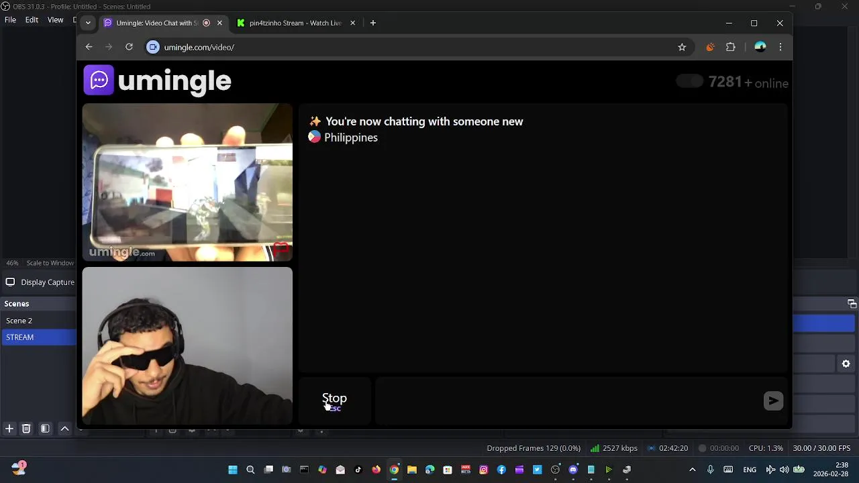Open the Chrome profile avatar

click(760, 47)
